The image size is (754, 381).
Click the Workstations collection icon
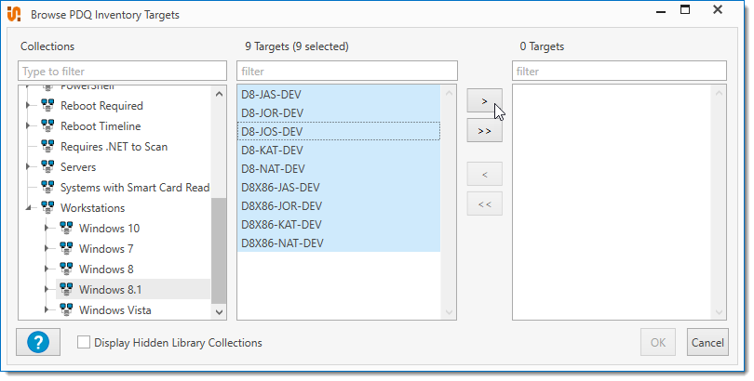click(47, 208)
